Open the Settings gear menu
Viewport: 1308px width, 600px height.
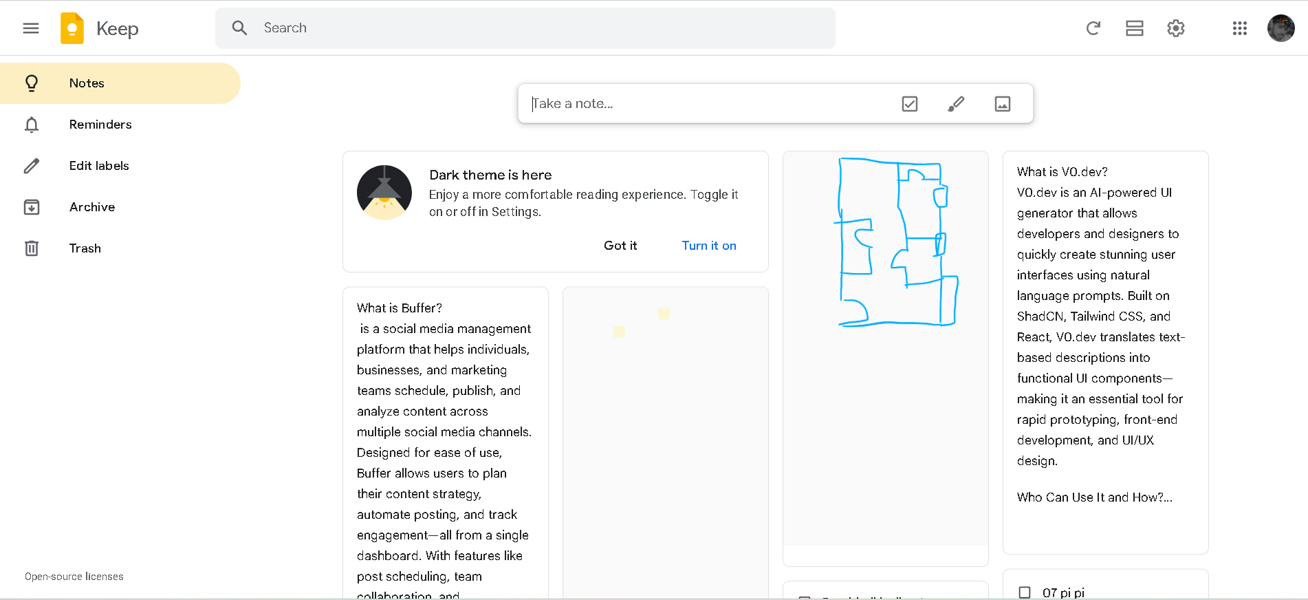pyautogui.click(x=1176, y=28)
